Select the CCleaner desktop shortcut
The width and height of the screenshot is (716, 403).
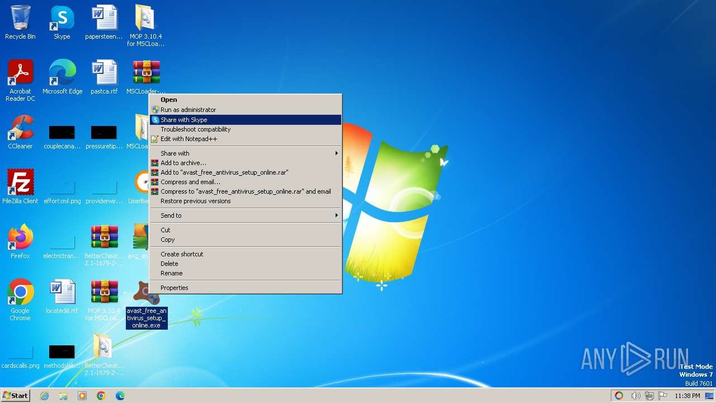[20, 132]
